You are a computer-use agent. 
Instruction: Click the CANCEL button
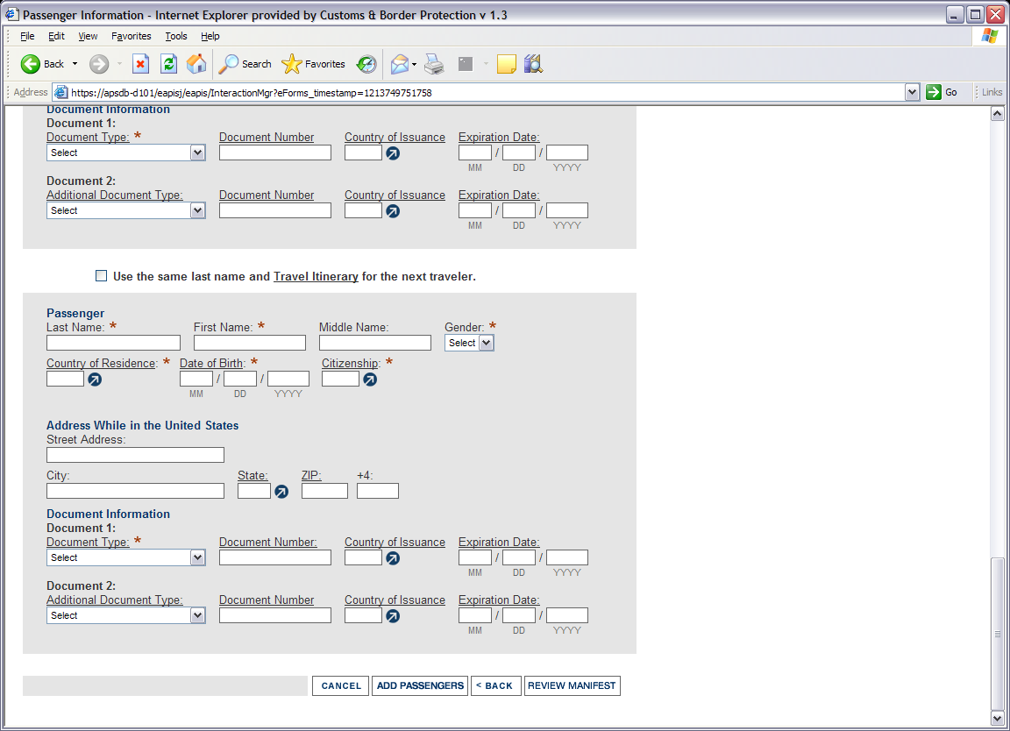point(341,686)
